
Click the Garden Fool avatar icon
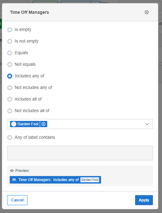(14, 124)
